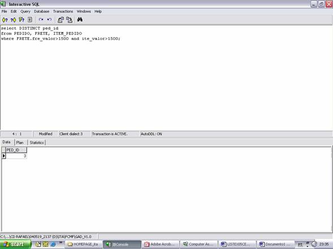Open the Query menu
333x249 pixels.
click(x=25, y=11)
